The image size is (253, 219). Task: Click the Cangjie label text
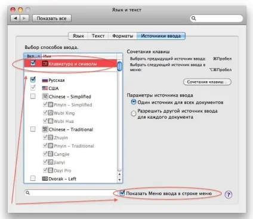pos(61,154)
